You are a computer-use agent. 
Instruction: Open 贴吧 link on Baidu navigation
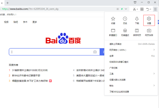click(16, 22)
